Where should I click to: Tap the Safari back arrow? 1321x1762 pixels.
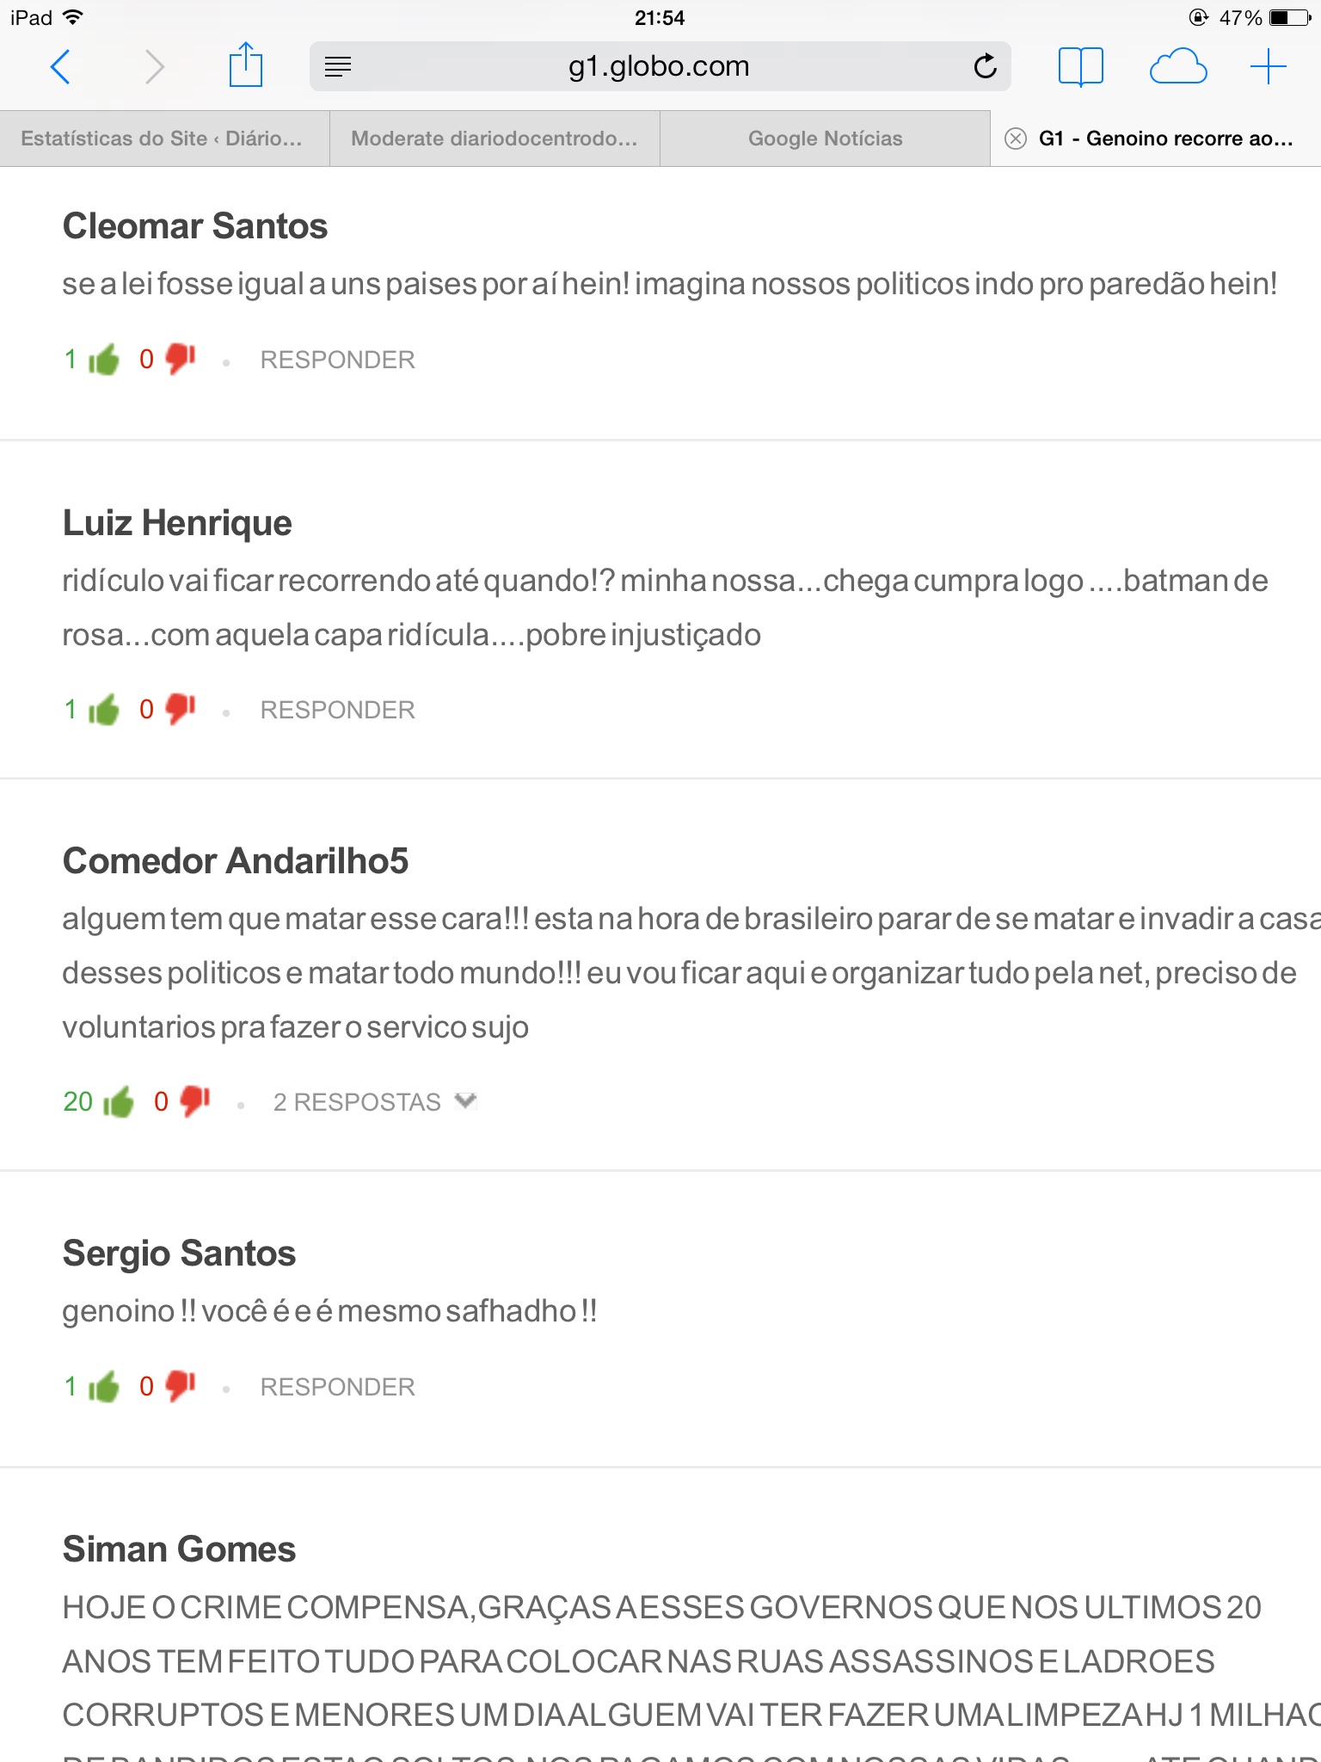click(x=60, y=66)
